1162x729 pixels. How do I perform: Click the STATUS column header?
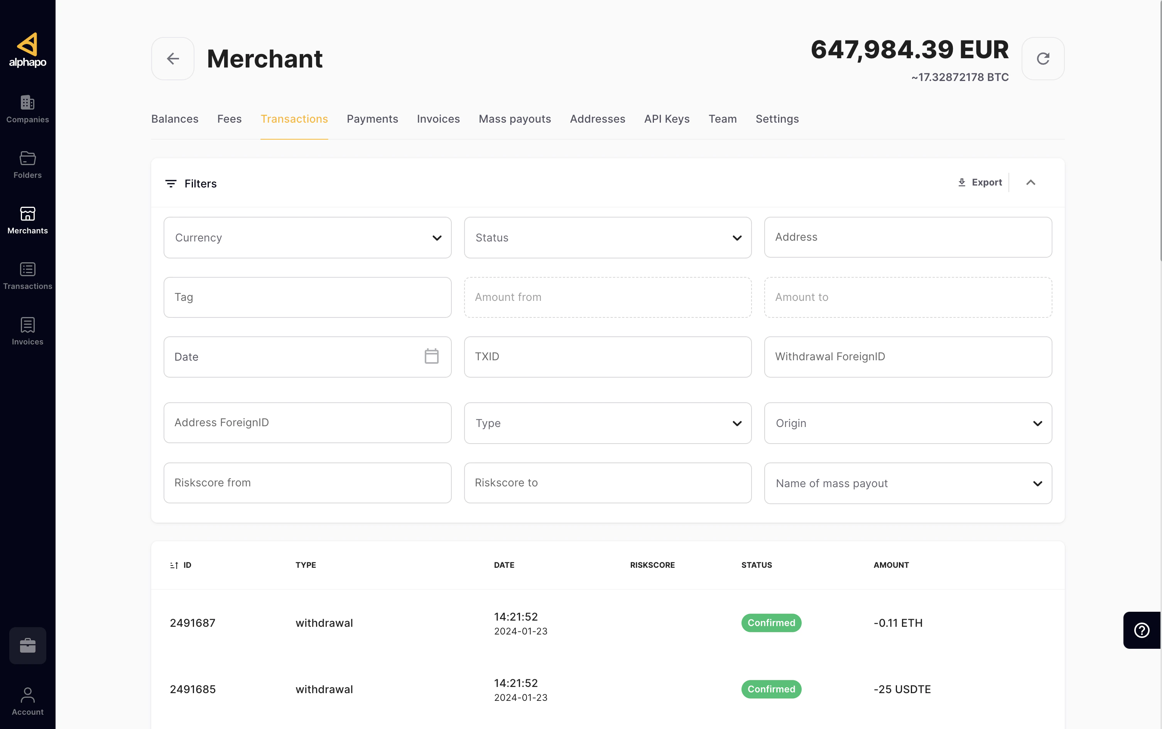pos(757,565)
